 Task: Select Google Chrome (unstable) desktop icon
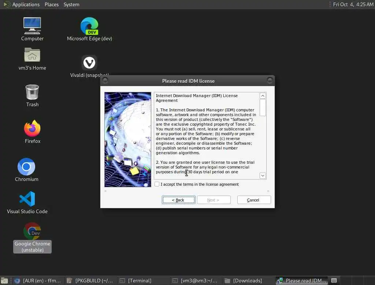32,238
